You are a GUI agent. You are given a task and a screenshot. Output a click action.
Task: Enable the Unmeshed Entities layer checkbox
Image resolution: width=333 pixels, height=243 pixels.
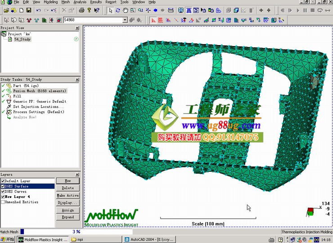3,202
